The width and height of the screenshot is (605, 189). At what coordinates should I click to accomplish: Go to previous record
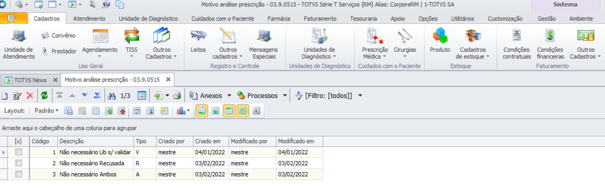[x=72, y=95]
